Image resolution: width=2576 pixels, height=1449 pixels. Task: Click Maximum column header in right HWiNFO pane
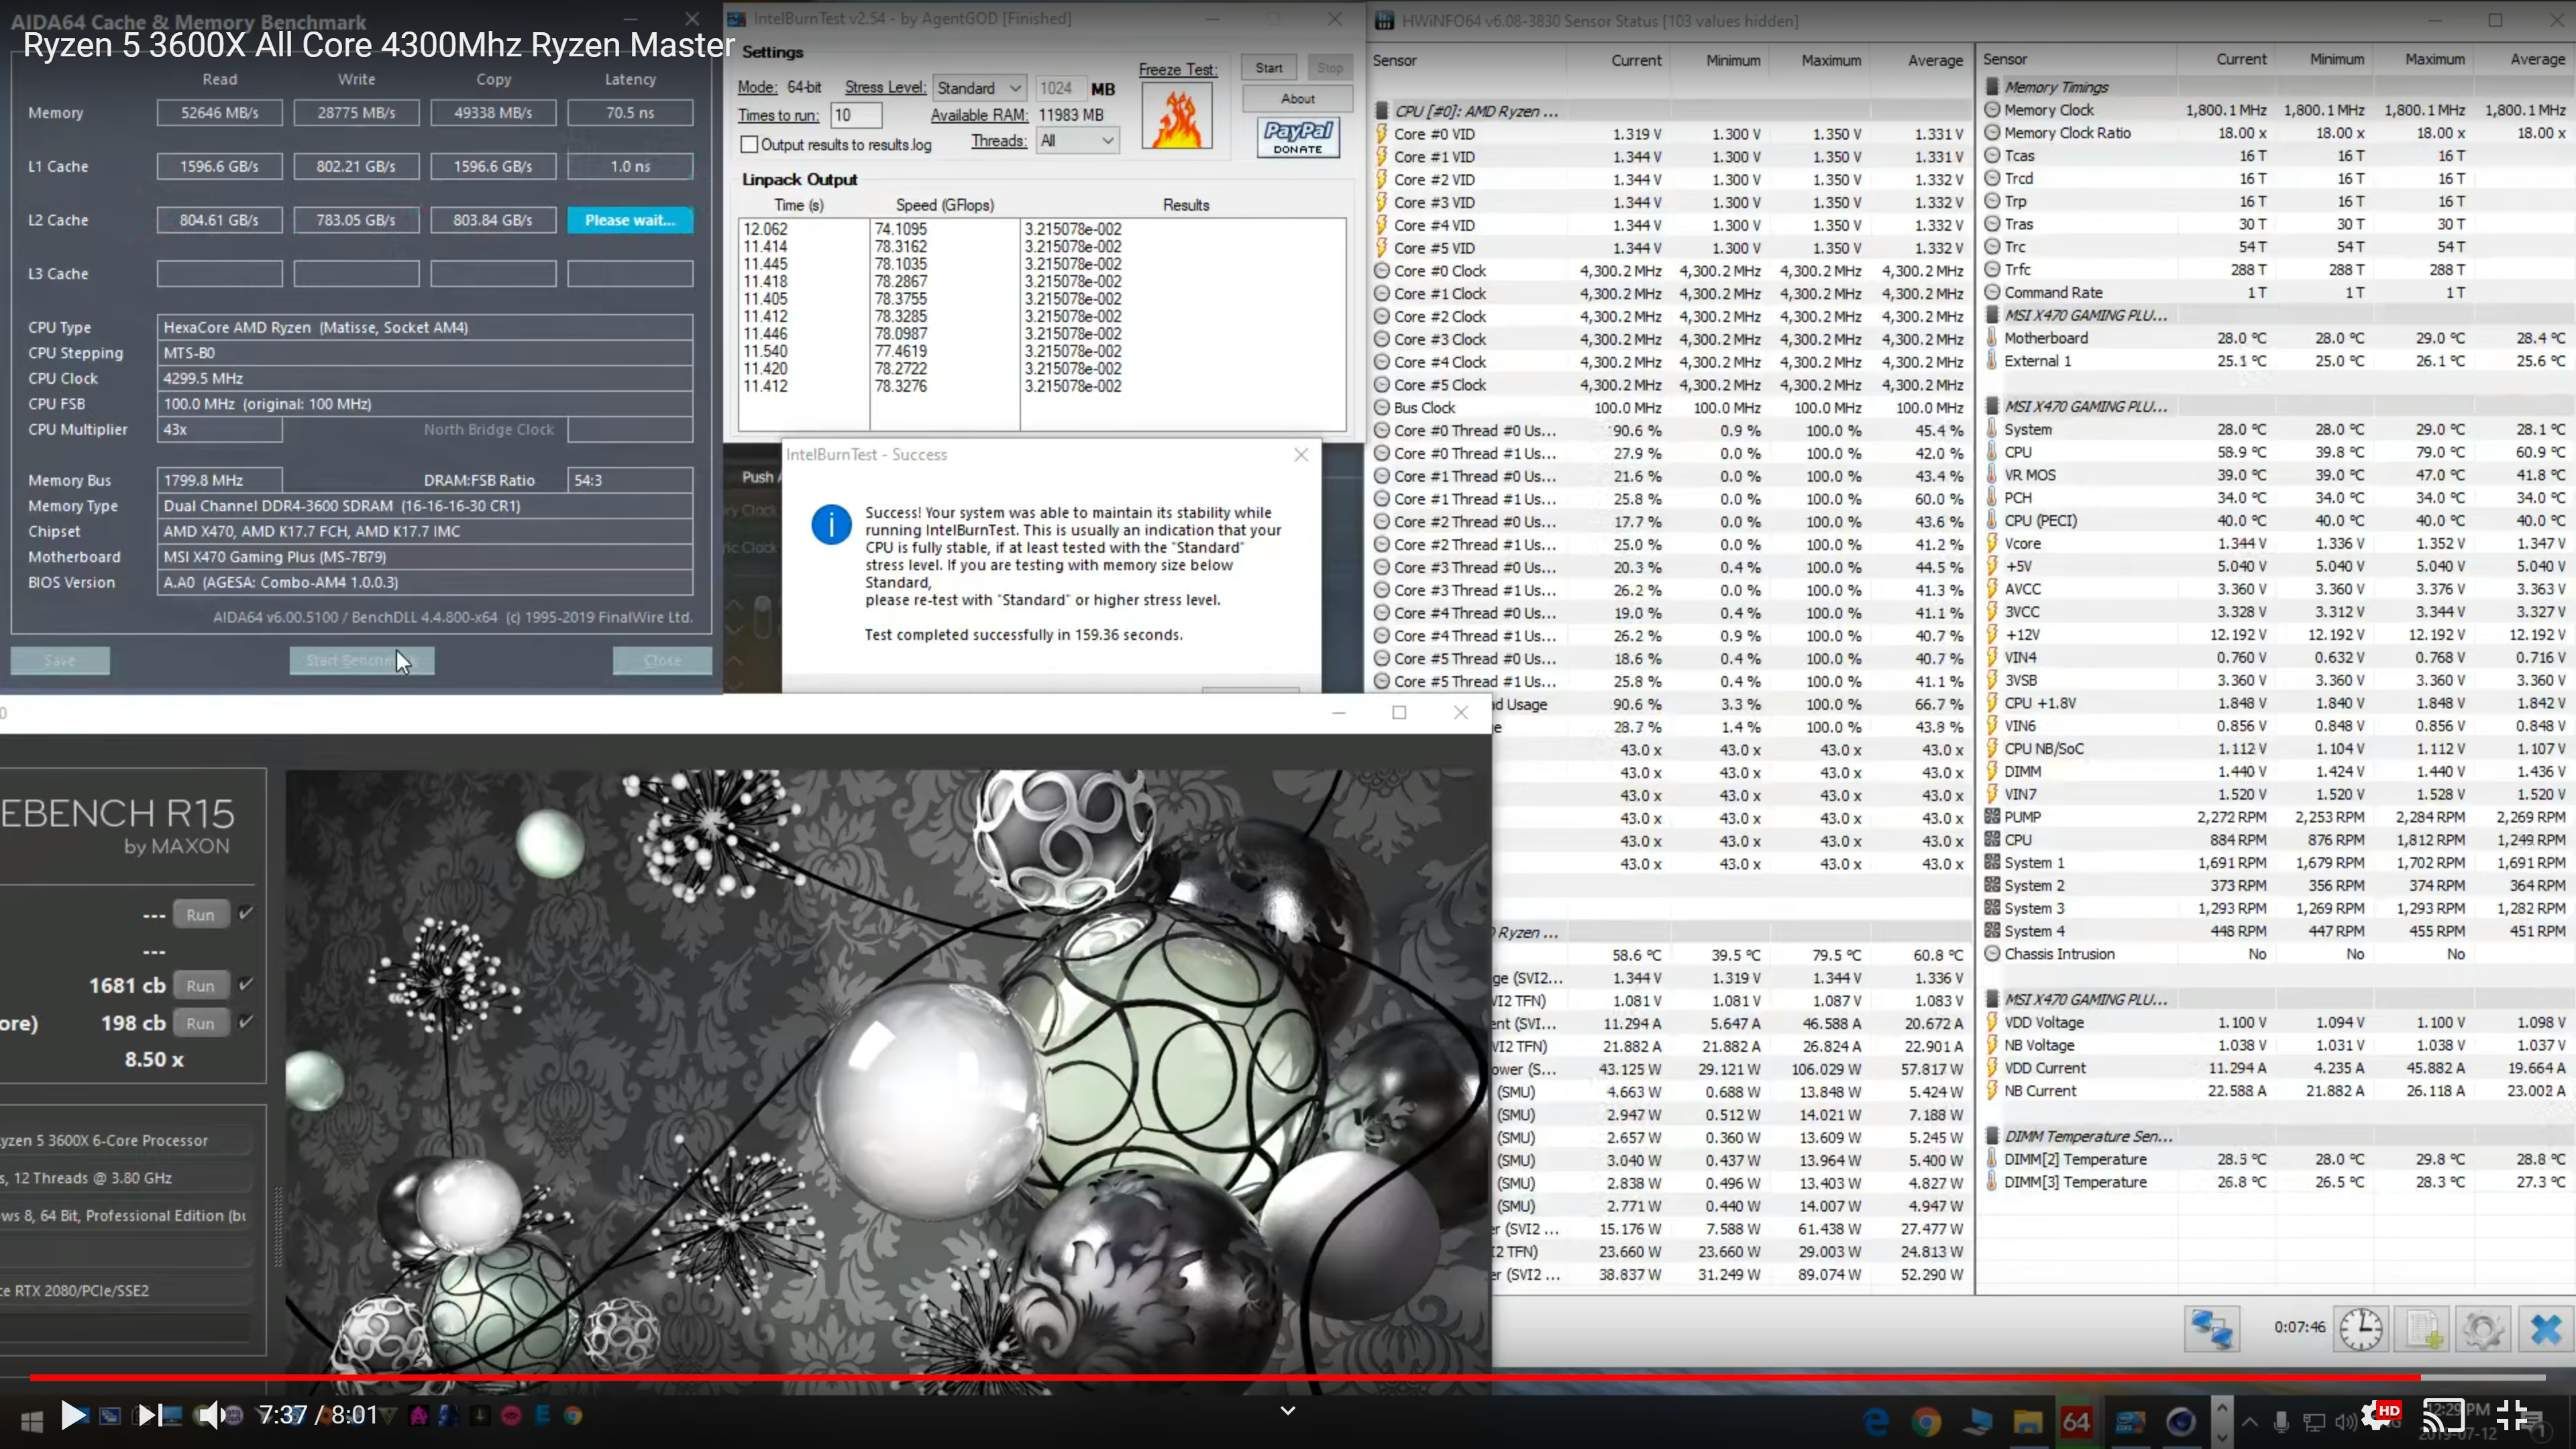(2435, 59)
